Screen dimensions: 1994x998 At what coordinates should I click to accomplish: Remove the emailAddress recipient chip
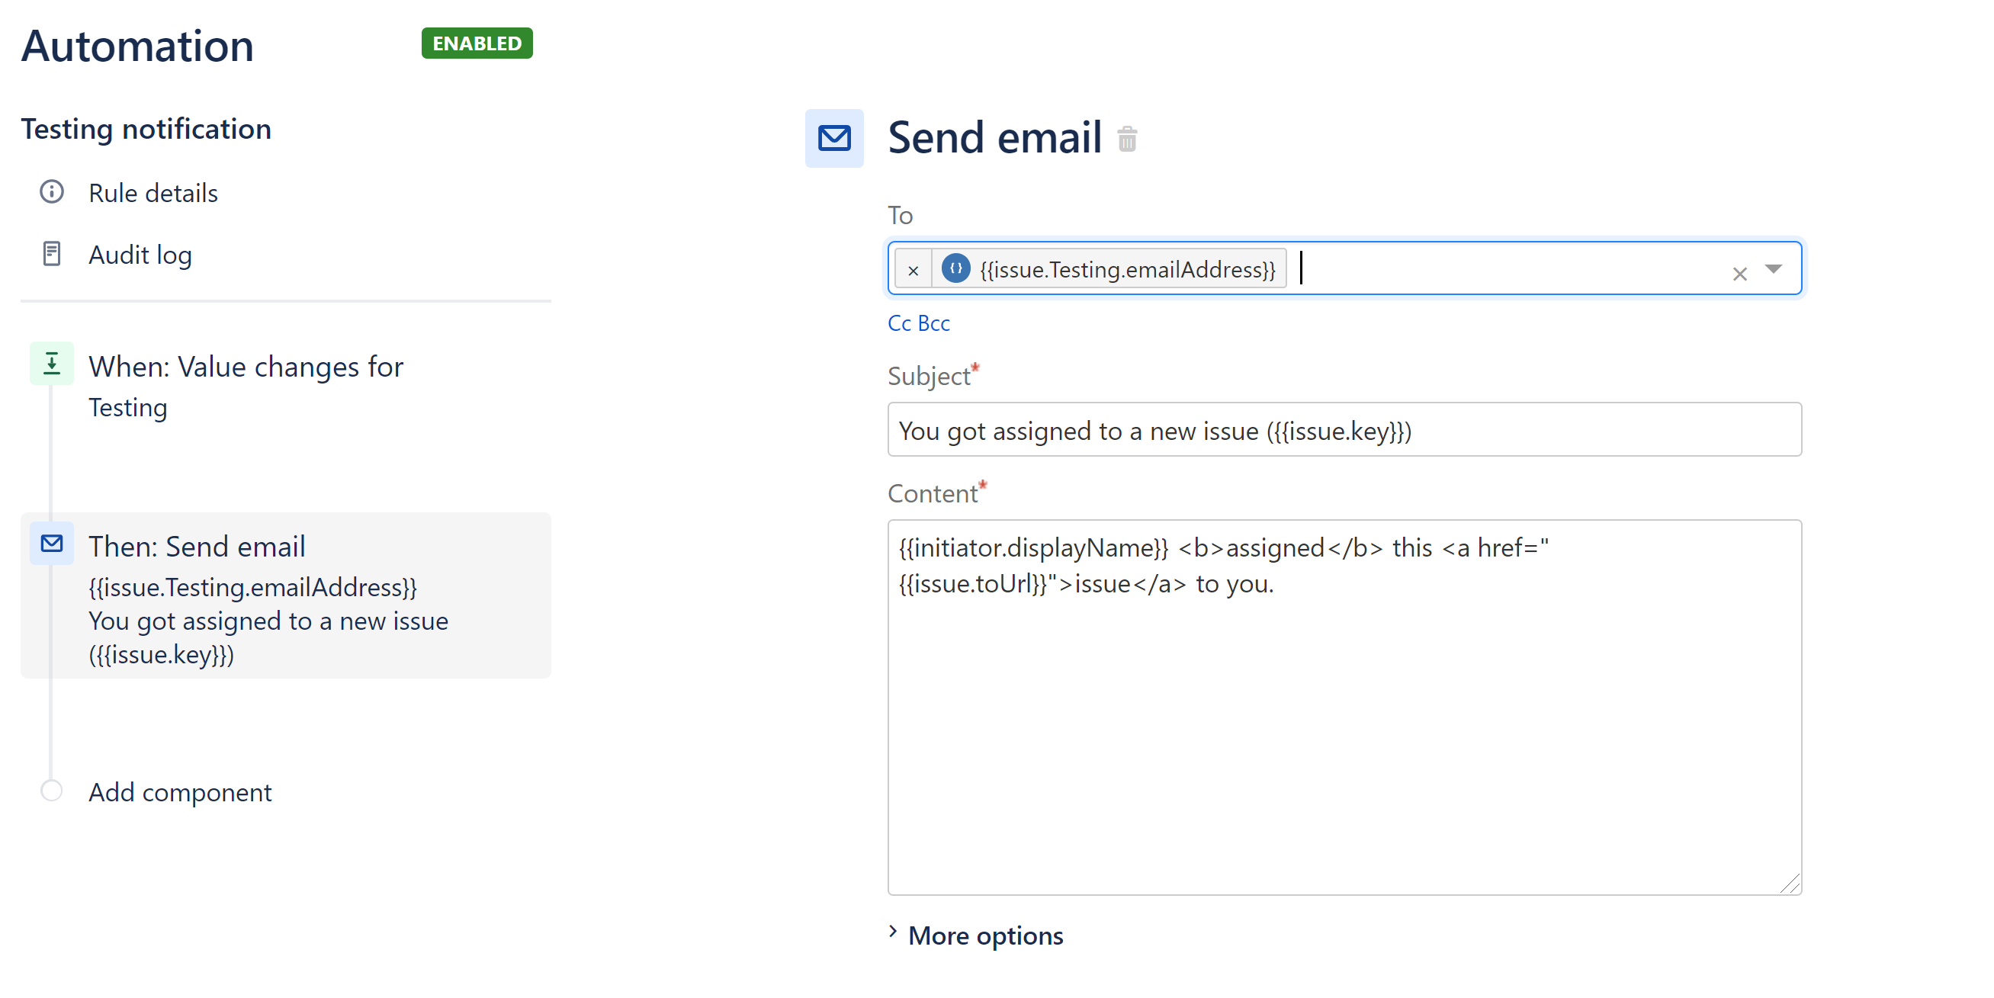pos(914,269)
